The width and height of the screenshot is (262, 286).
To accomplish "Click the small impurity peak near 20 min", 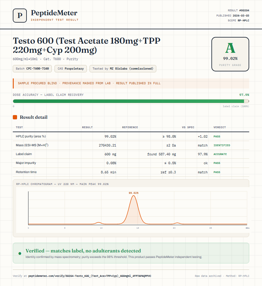I will (x=177, y=223).
